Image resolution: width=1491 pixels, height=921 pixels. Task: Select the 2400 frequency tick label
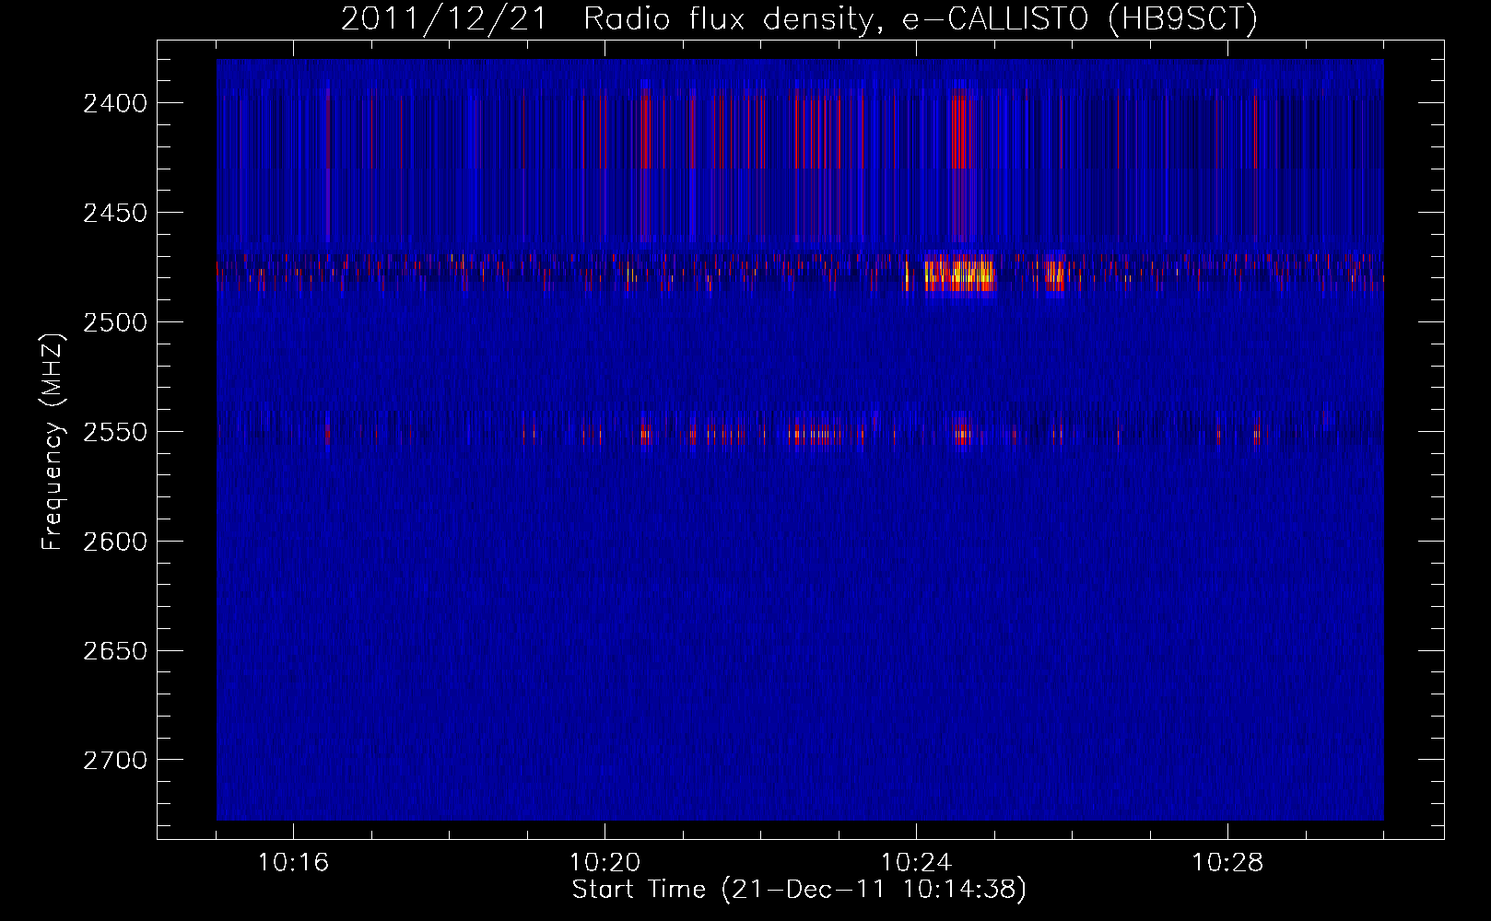[115, 103]
